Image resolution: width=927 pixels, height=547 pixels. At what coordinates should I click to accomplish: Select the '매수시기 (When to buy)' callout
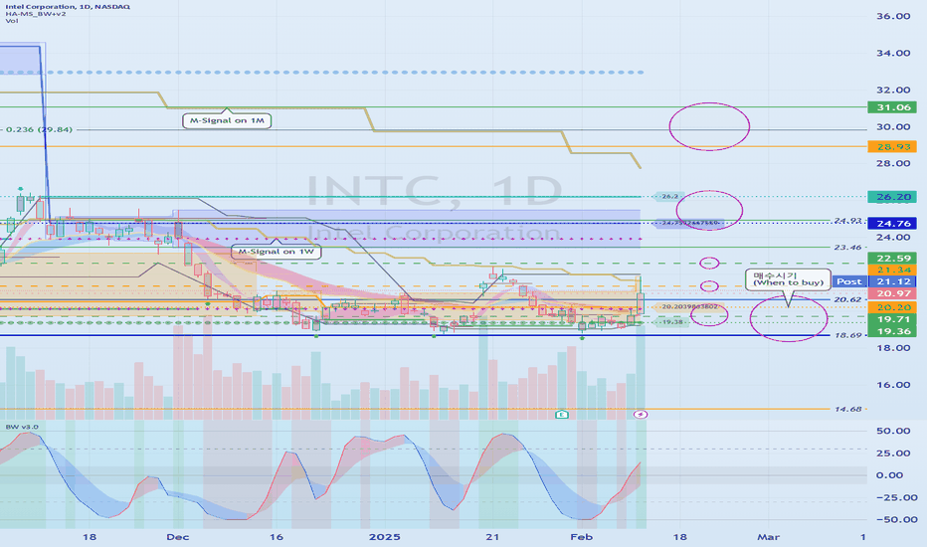click(788, 279)
